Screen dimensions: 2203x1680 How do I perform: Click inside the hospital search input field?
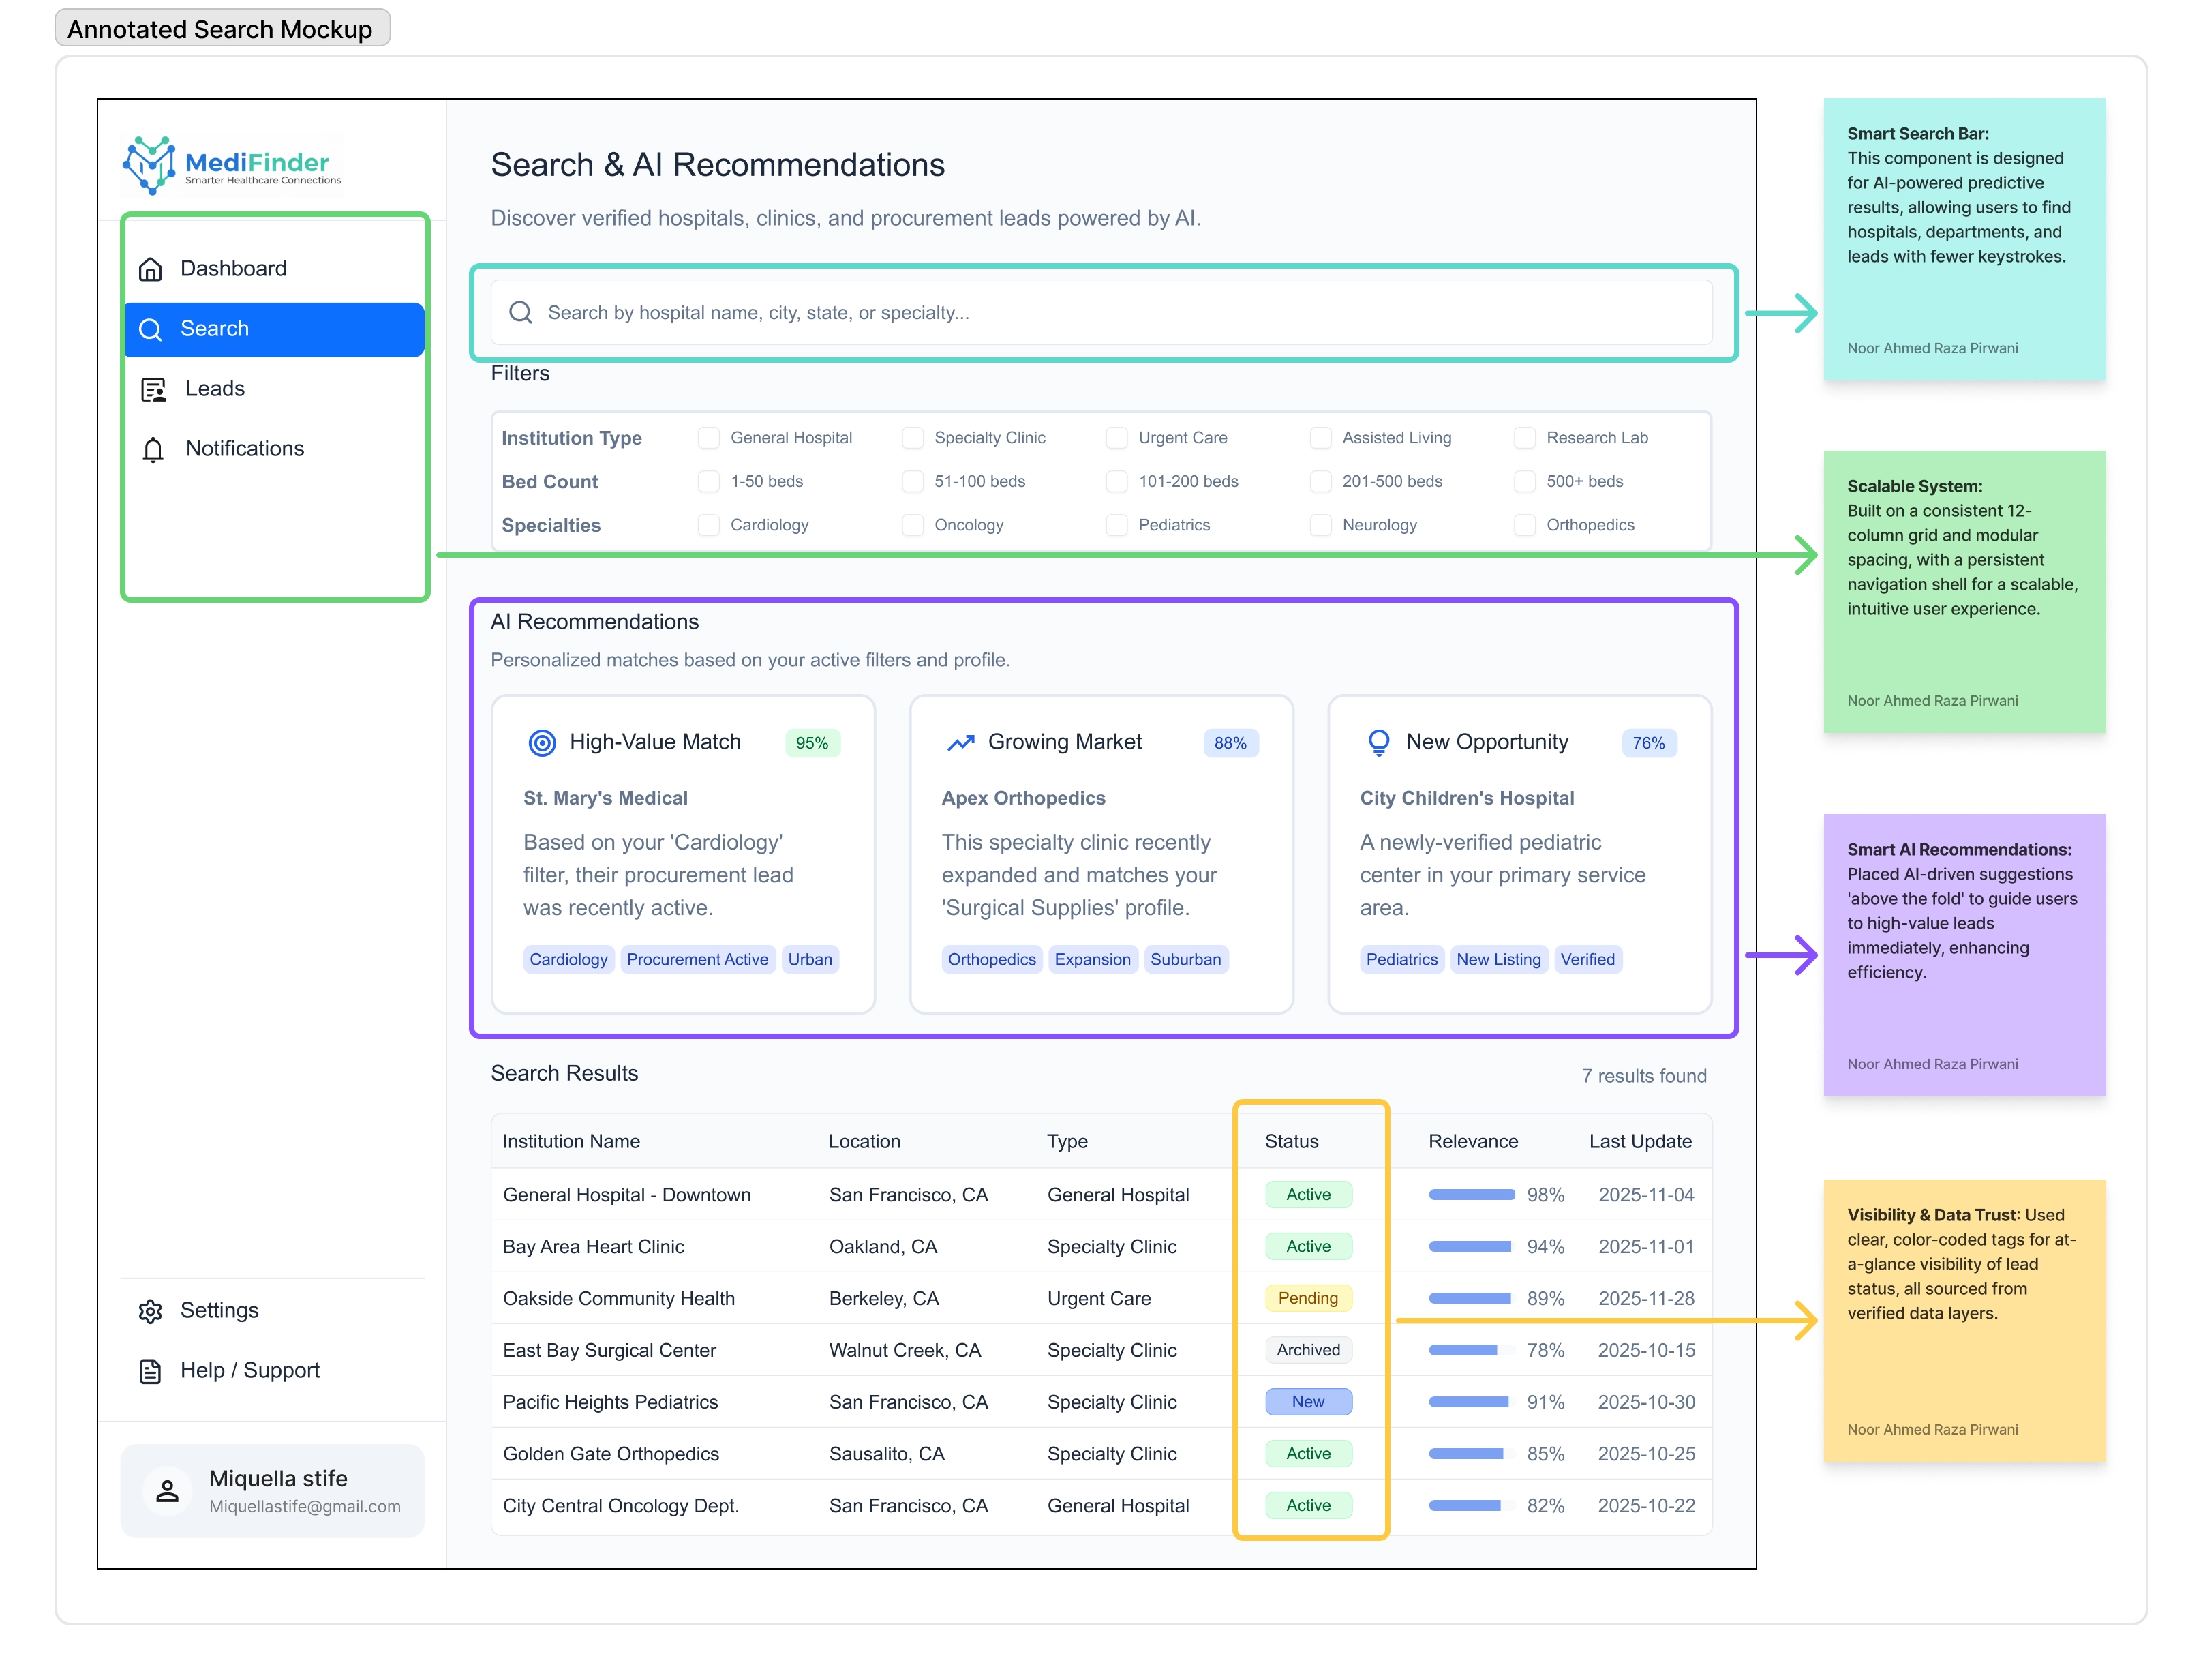point(999,312)
